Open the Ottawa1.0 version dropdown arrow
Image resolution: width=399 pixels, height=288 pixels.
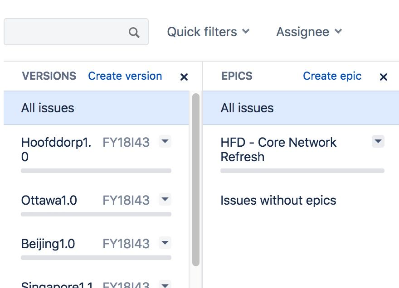pyautogui.click(x=165, y=199)
